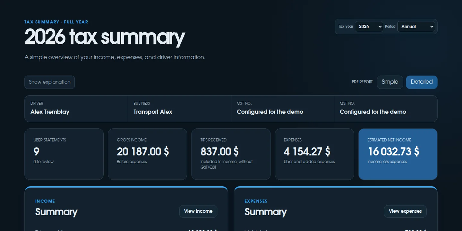Select the Simple PDF report option
The height and width of the screenshot is (231, 462).
pyautogui.click(x=390, y=82)
